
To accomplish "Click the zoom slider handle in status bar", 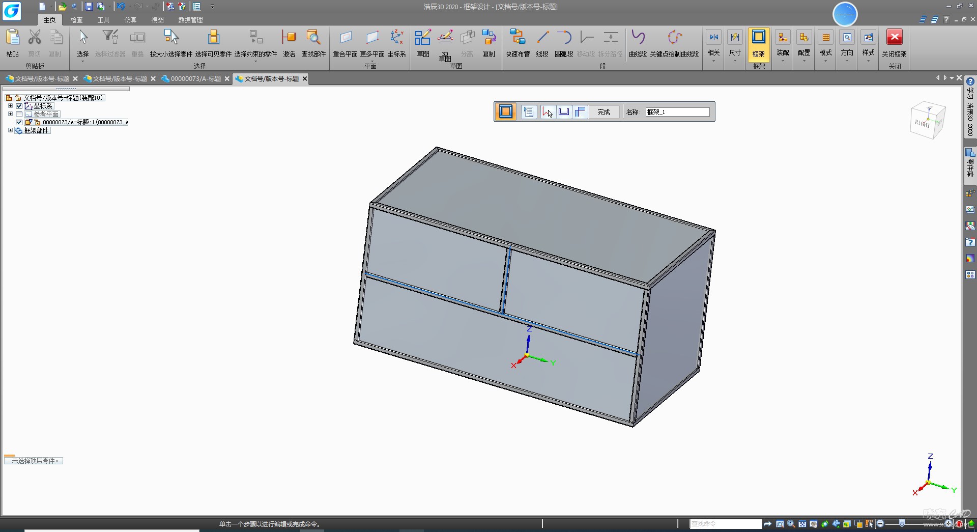I will 902,523.
